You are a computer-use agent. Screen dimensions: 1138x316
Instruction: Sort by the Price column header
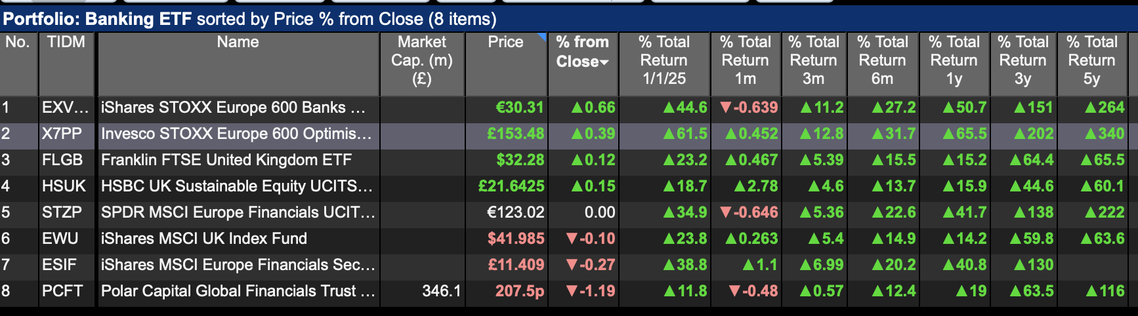[x=506, y=64]
